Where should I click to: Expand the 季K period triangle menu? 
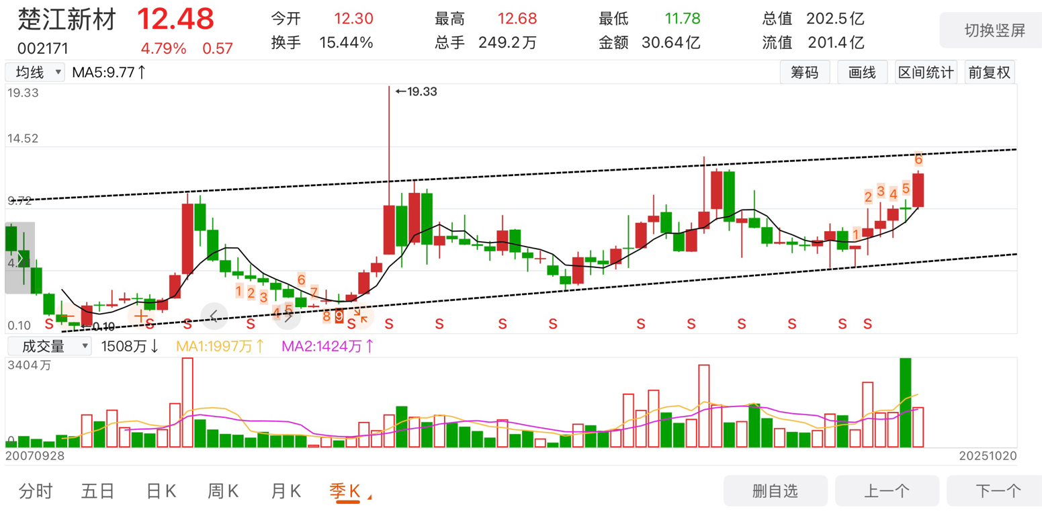coord(369,498)
